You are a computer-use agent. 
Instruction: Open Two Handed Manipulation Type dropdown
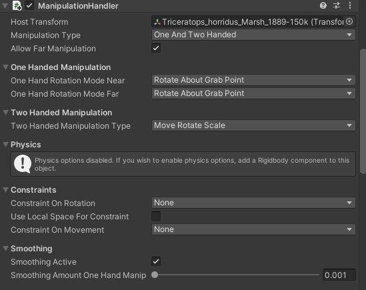253,125
